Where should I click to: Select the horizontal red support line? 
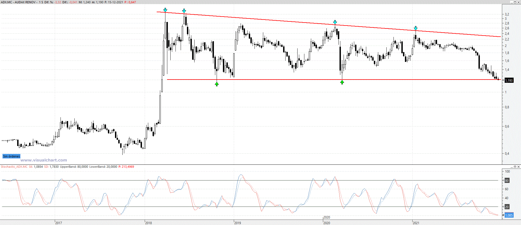tap(334, 80)
